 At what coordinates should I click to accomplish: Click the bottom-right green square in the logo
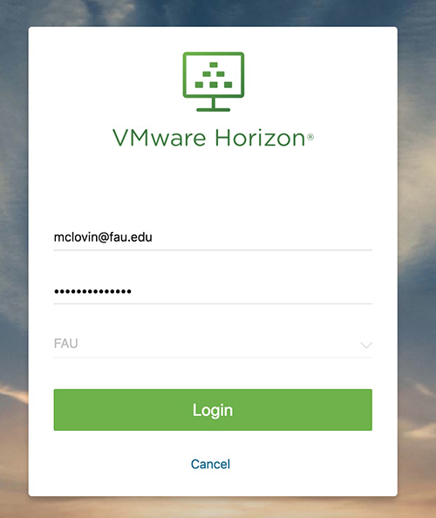click(228, 85)
